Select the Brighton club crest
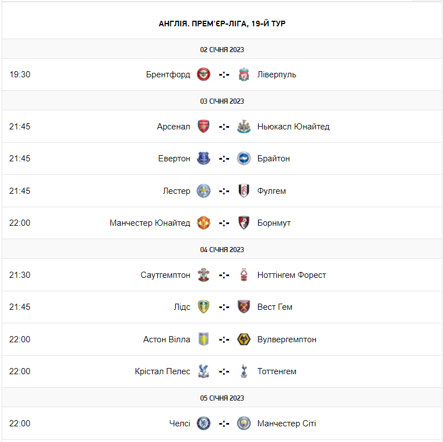The width and height of the screenshot is (443, 442). coord(244,159)
